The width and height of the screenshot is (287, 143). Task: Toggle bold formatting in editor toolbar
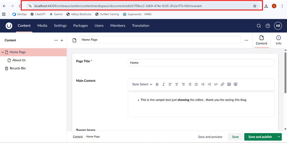(x=157, y=84)
